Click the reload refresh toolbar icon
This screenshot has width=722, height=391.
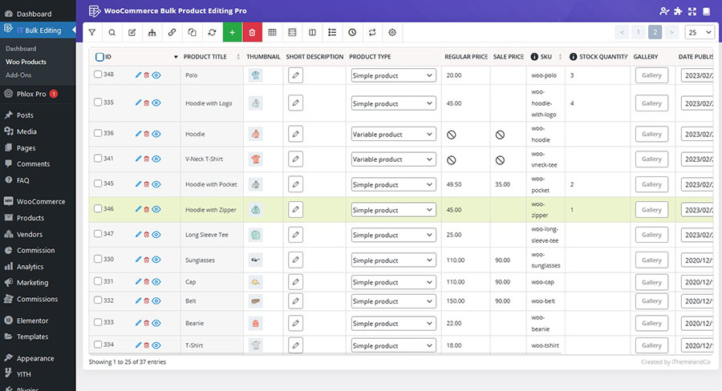click(x=212, y=33)
